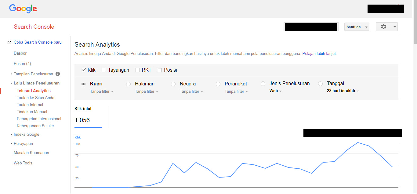Screen dimensions: 417x194
Task: Enable the Posisi checkbox
Action: [160, 70]
